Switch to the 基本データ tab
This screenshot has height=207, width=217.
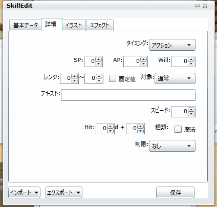tap(26, 25)
